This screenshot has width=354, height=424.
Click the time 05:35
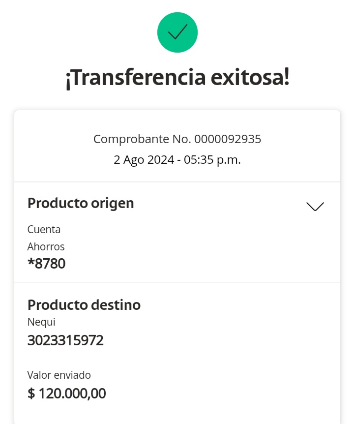(199, 160)
